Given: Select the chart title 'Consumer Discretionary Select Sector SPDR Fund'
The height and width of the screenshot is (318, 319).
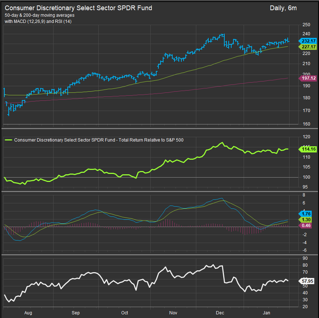Looking at the screenshot, I should pyautogui.click(x=78, y=8).
